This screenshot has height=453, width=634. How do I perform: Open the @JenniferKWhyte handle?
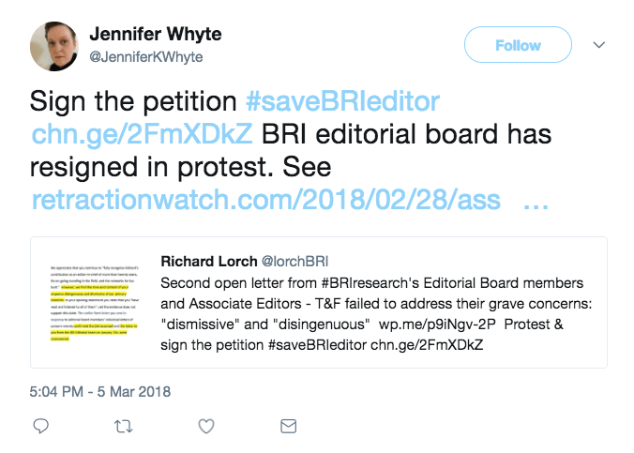[x=145, y=57]
